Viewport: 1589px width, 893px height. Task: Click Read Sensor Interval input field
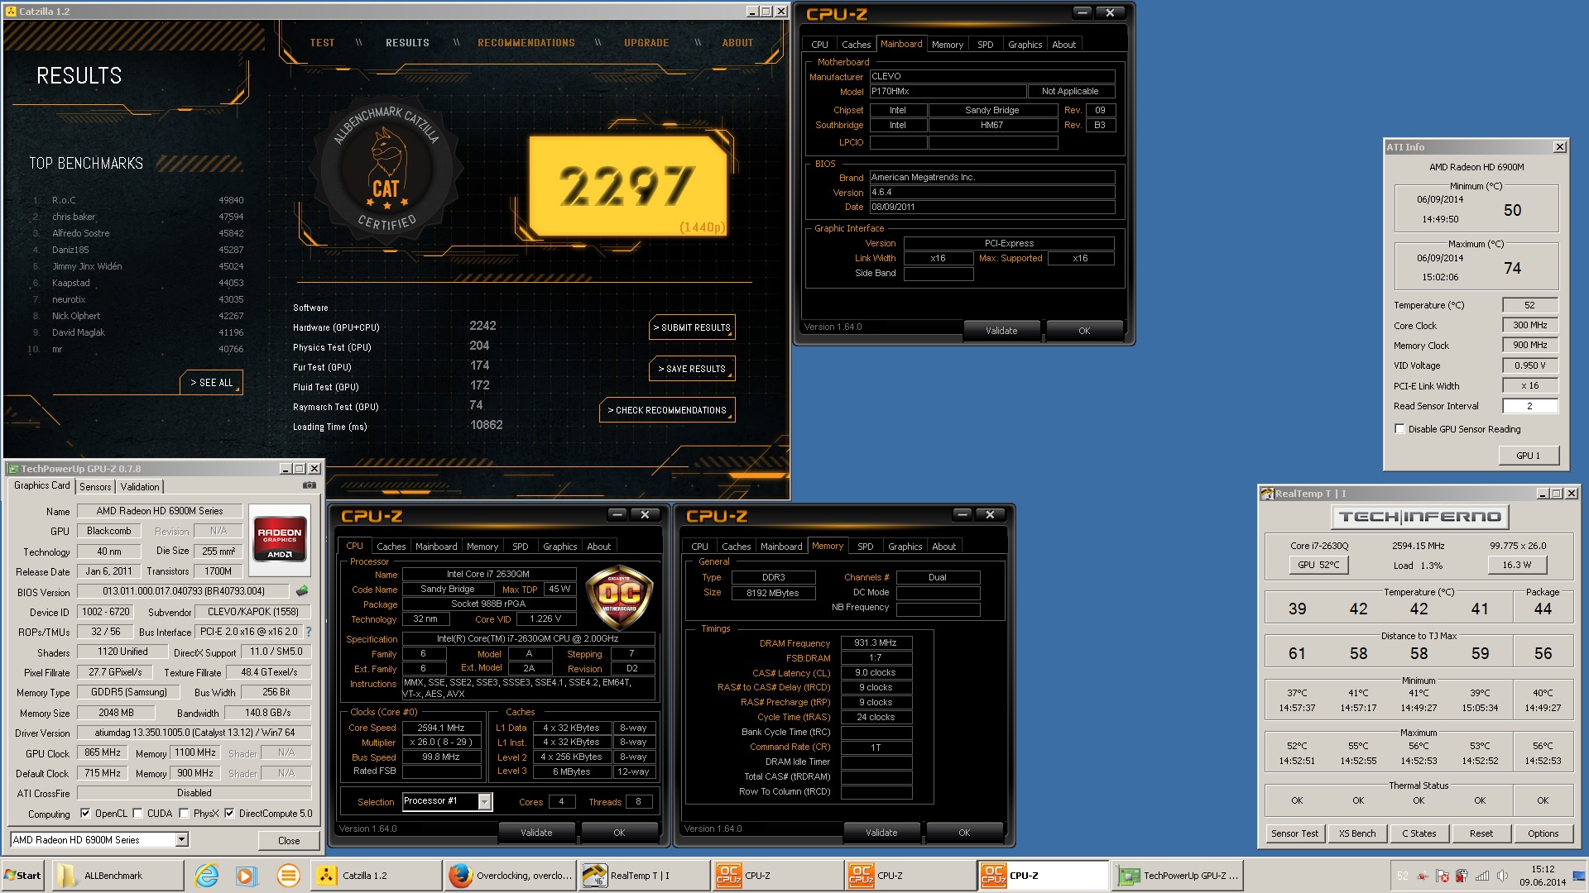pos(1529,406)
